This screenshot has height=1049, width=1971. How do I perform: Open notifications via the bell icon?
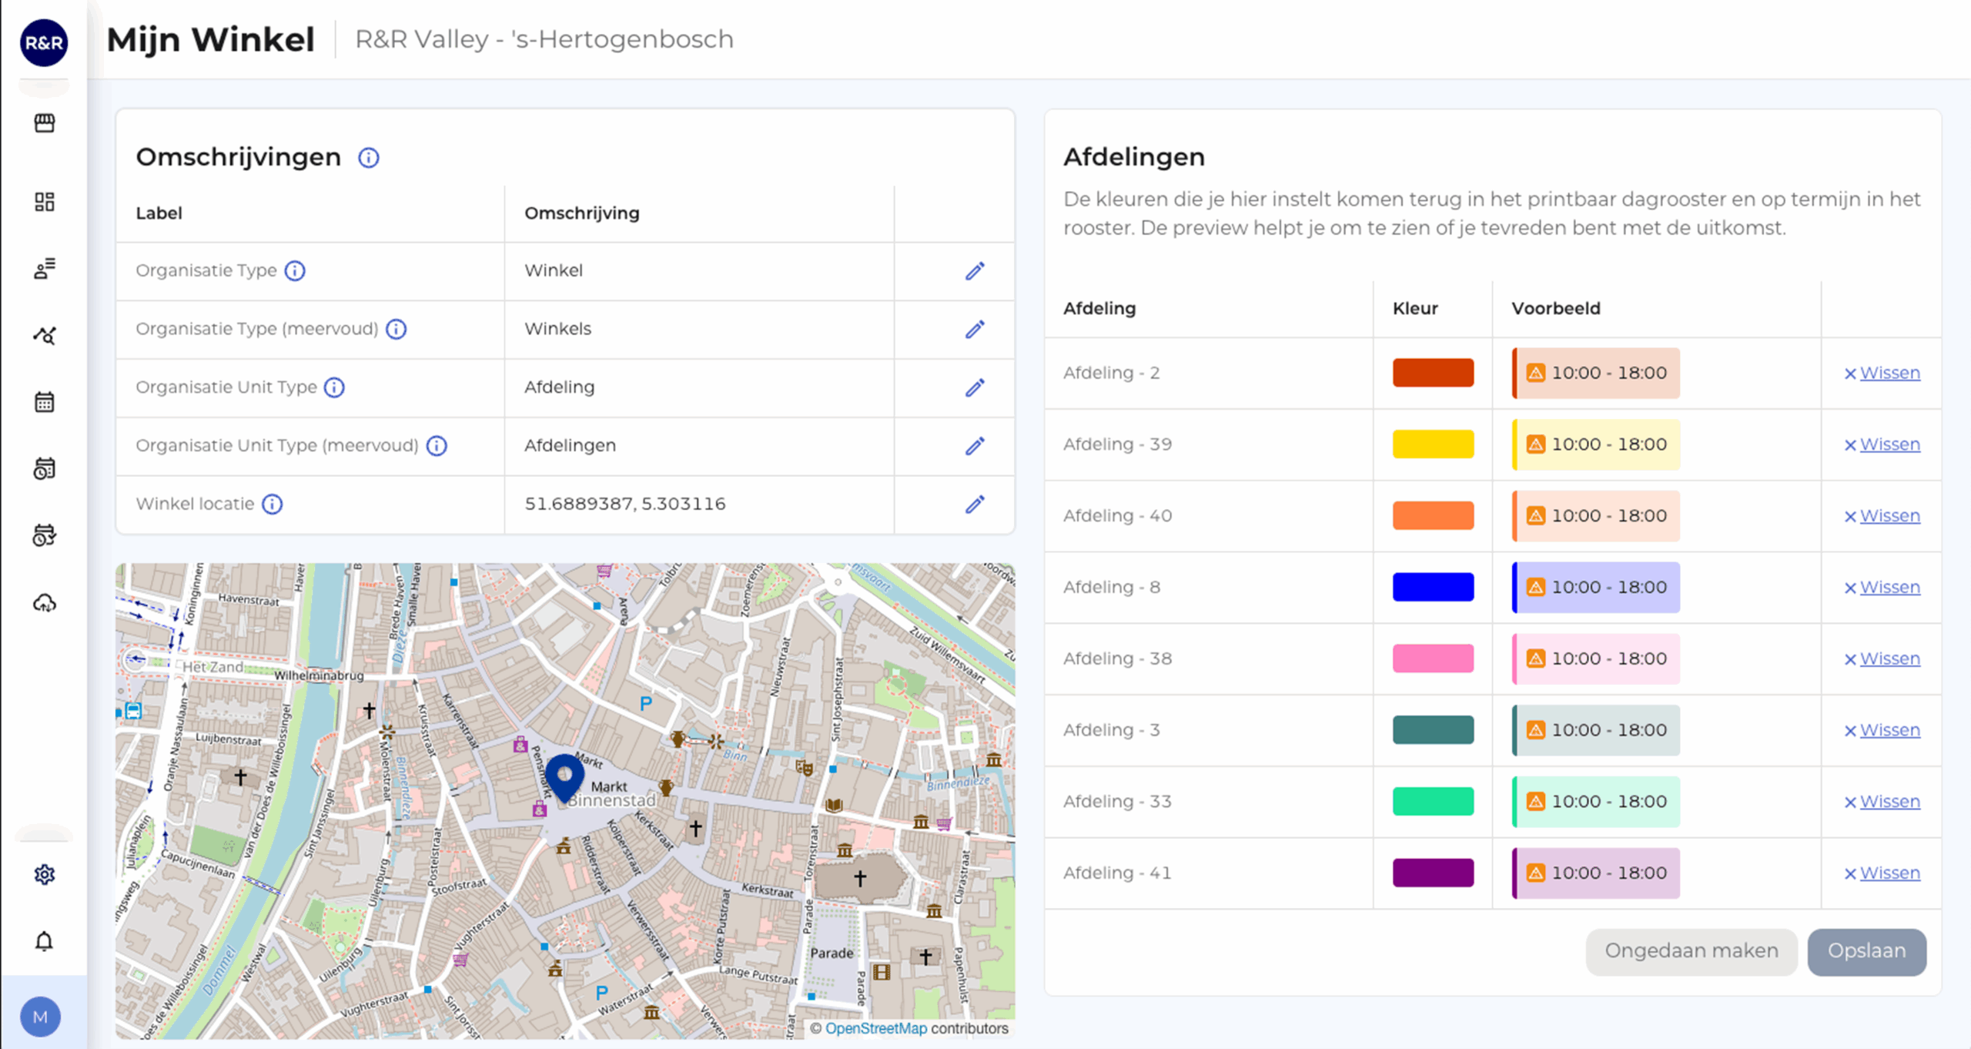click(x=44, y=940)
